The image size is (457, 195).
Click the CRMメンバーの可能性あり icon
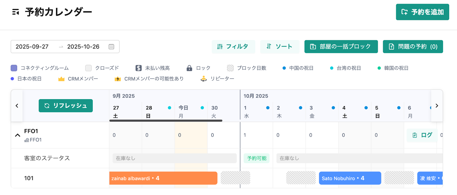click(x=117, y=79)
